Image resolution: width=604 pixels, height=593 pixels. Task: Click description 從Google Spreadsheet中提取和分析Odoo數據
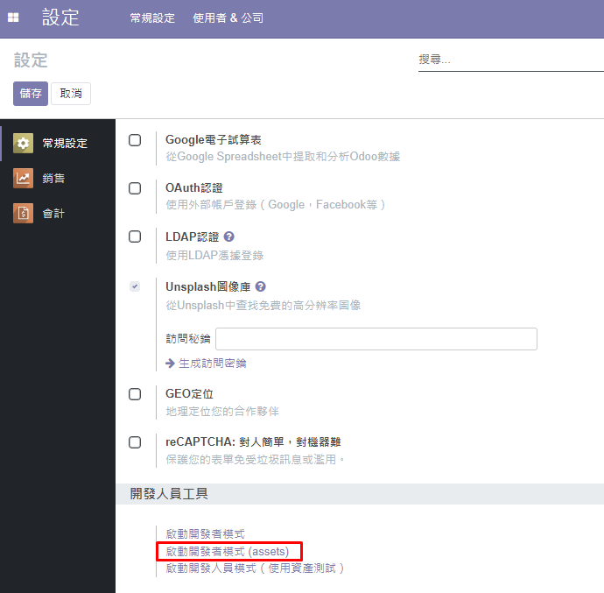283,157
